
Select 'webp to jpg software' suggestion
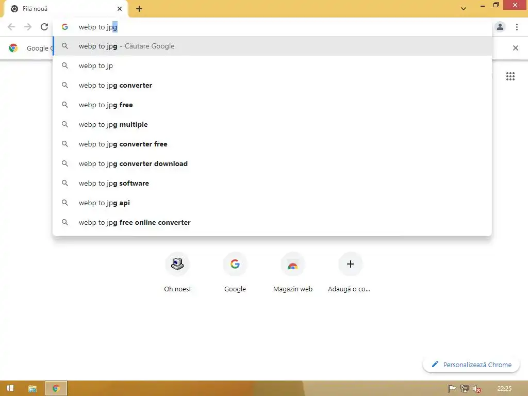point(272,183)
